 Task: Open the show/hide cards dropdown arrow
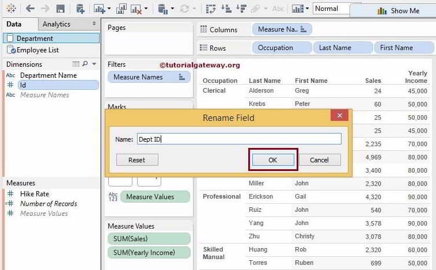point(307,9)
